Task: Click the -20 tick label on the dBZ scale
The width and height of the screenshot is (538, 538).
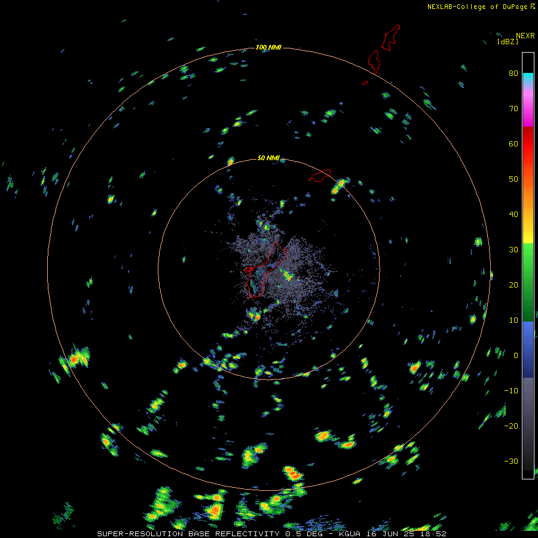Action: pyautogui.click(x=511, y=426)
